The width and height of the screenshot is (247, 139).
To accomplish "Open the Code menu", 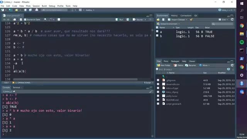I will click(15, 6).
